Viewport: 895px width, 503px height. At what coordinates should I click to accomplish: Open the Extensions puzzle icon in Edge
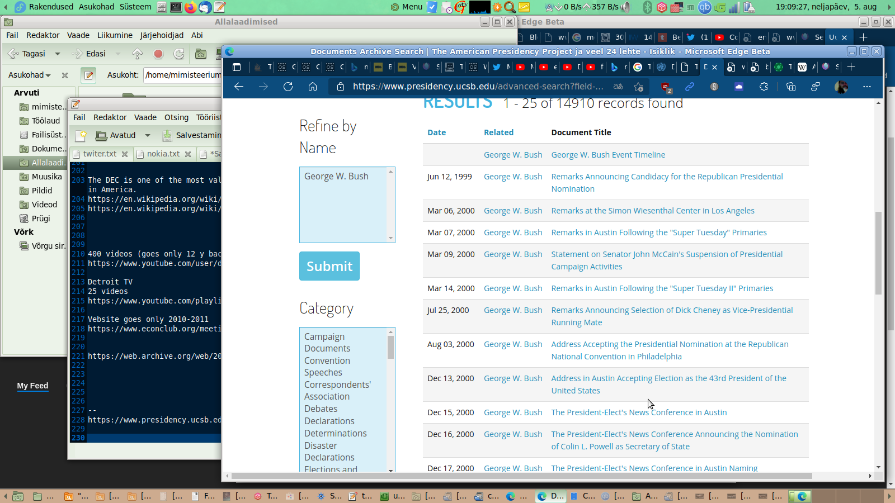[x=764, y=87]
